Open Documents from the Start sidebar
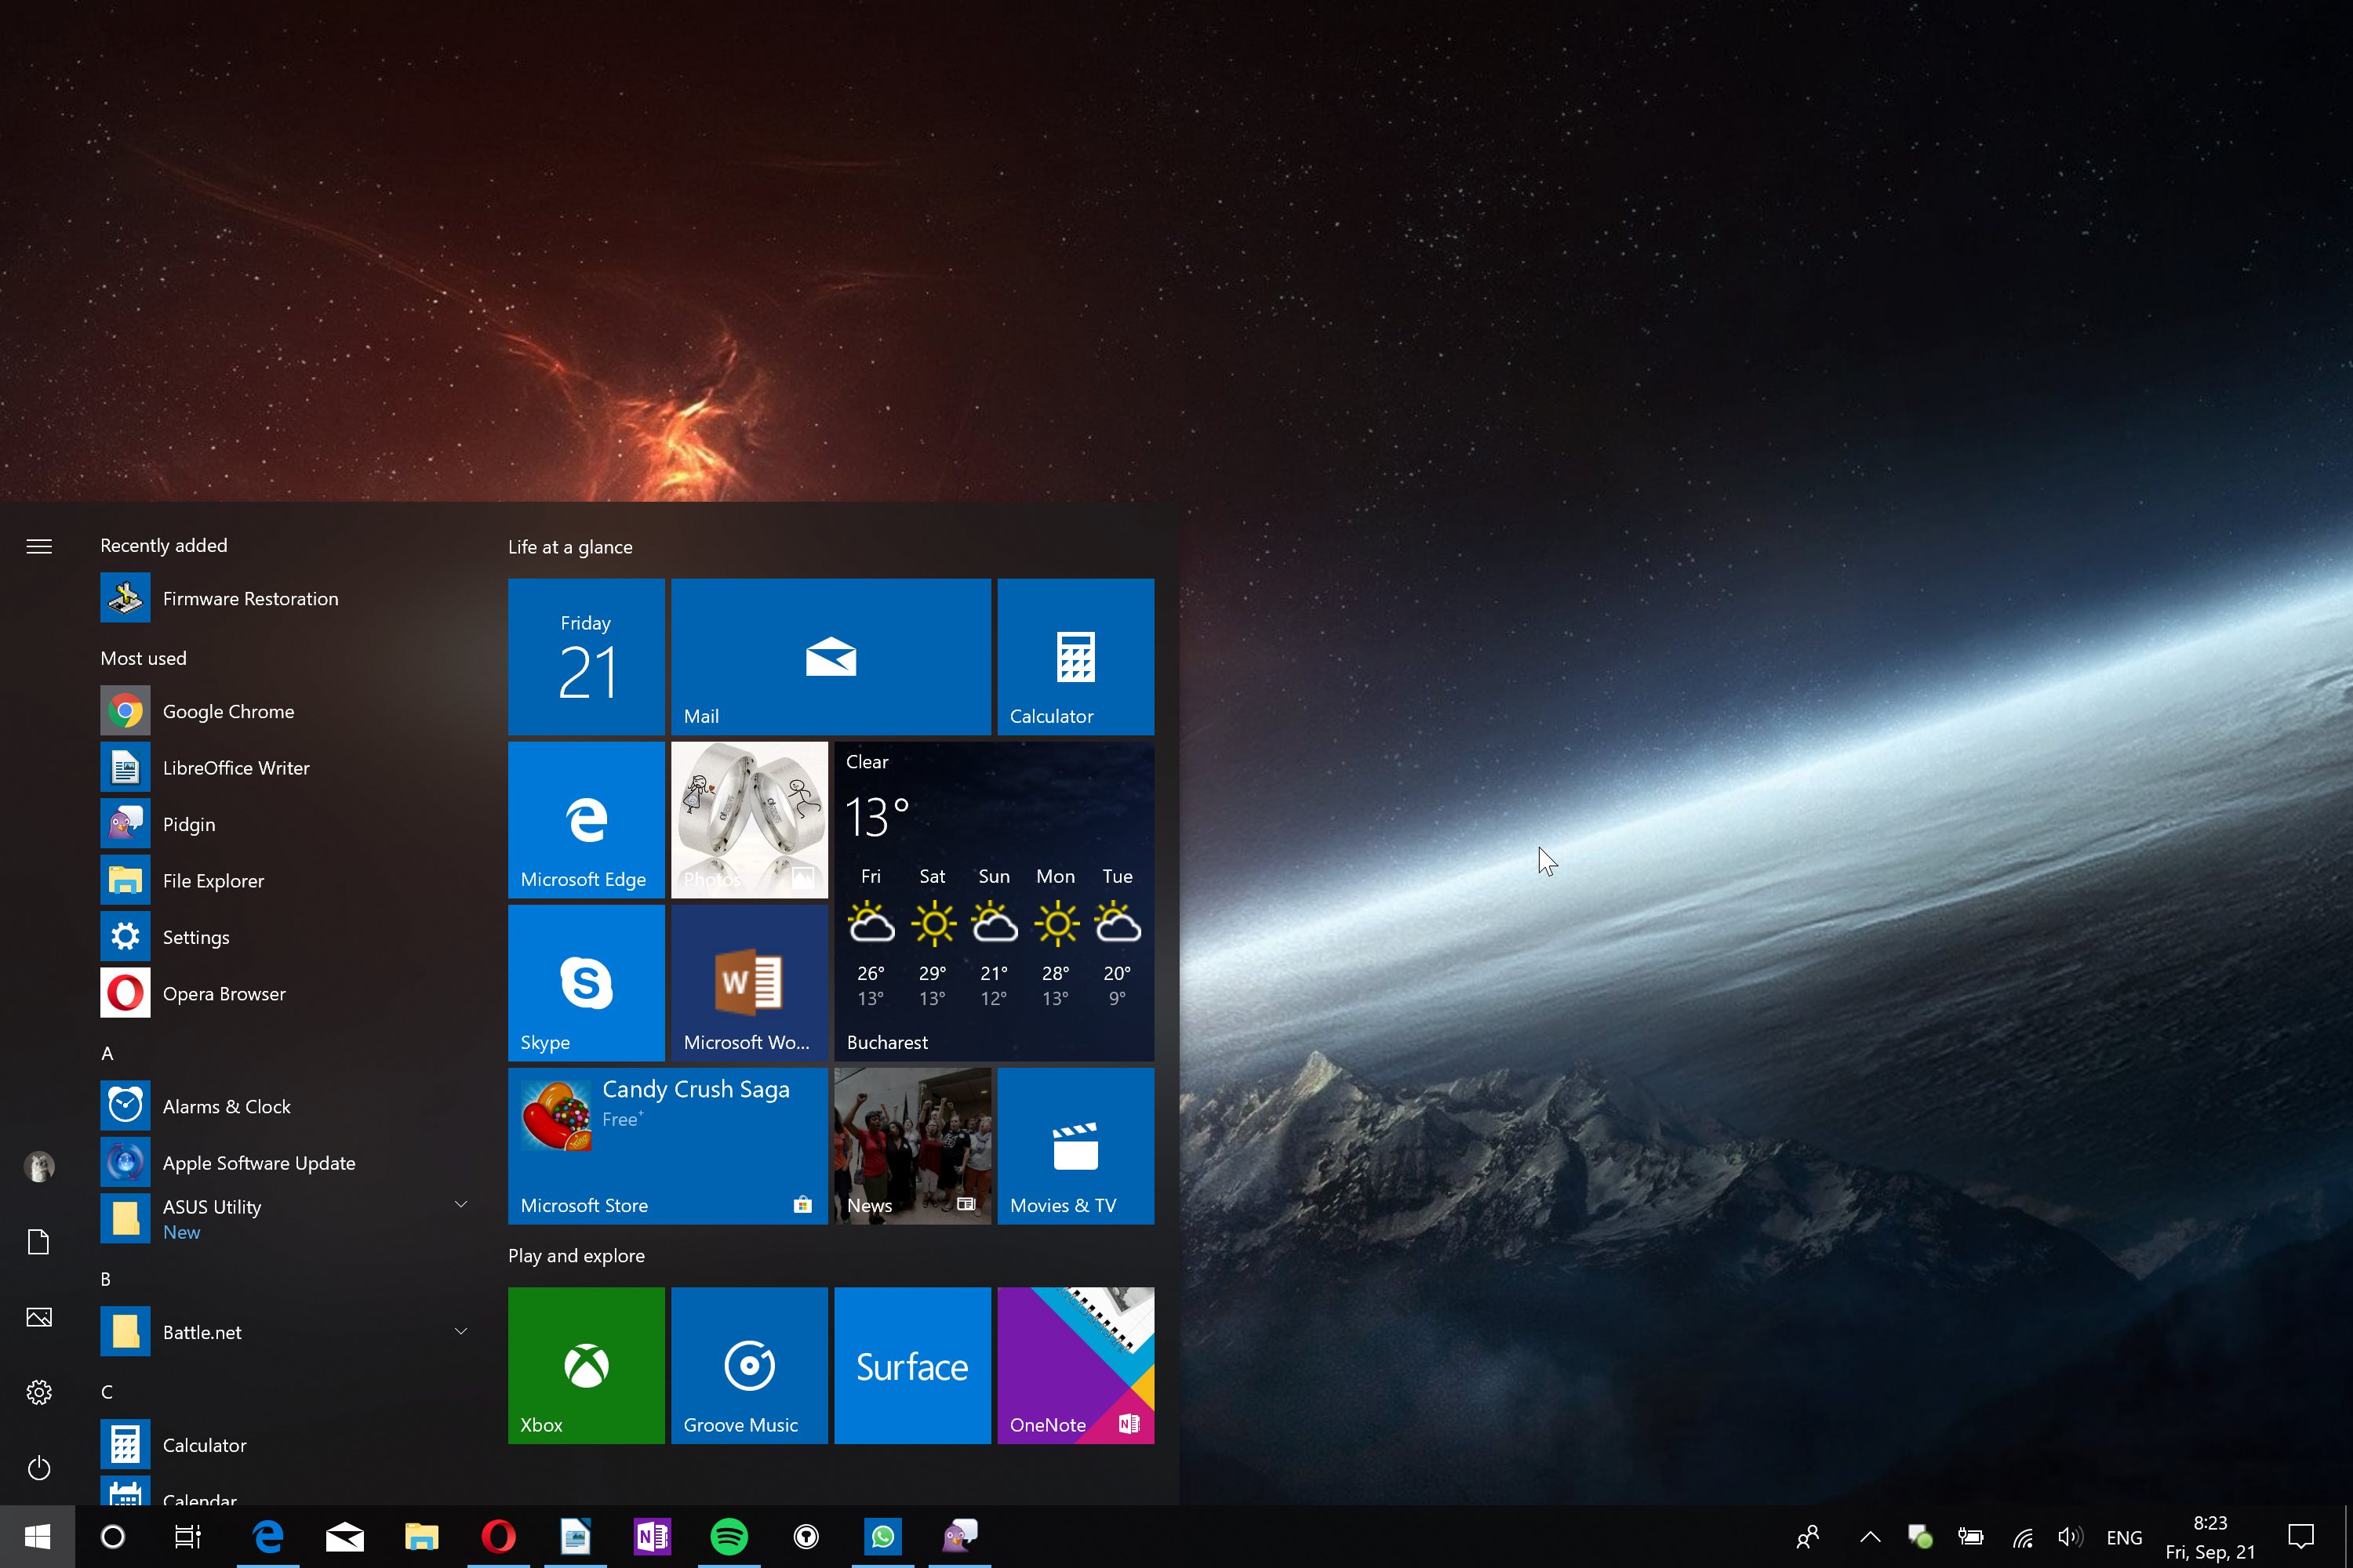This screenshot has height=1568, width=2353. point(39,1242)
